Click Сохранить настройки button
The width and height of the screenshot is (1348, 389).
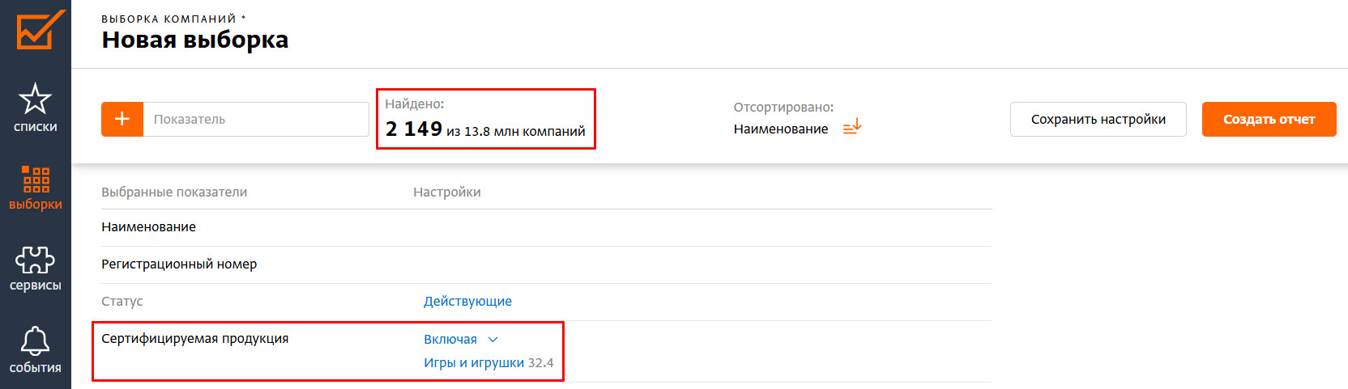[x=1098, y=120]
